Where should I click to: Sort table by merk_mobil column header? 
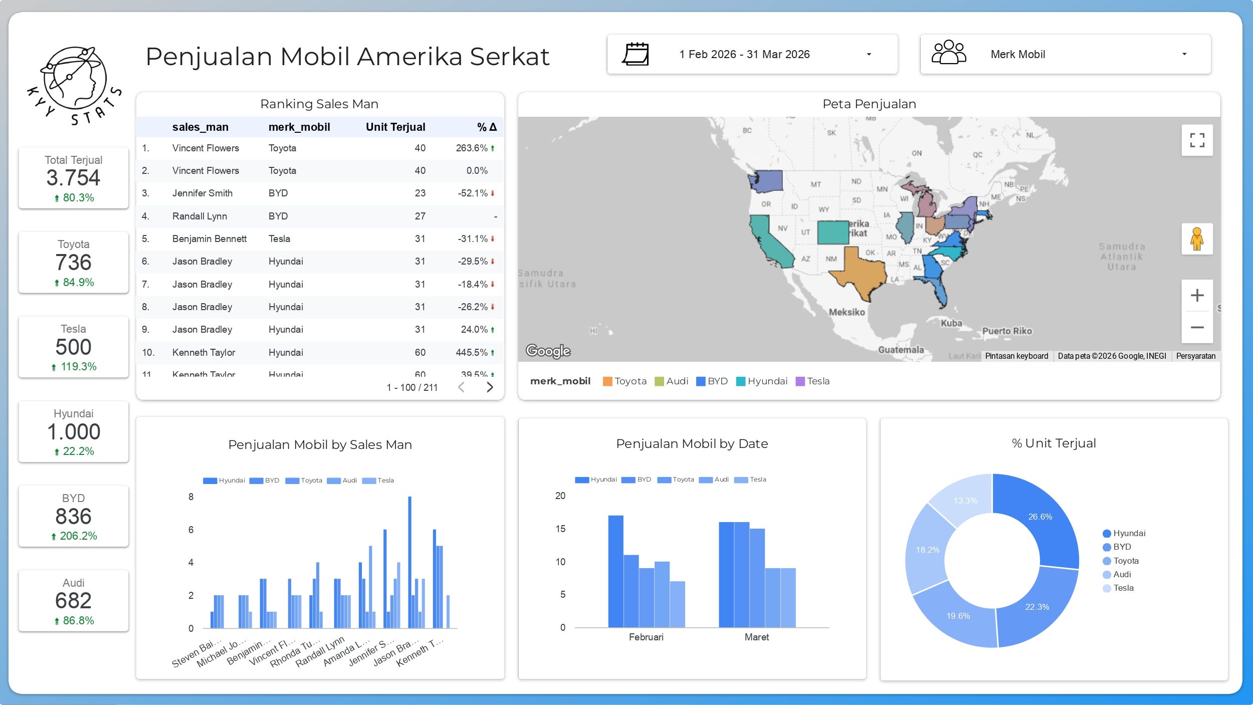(299, 127)
